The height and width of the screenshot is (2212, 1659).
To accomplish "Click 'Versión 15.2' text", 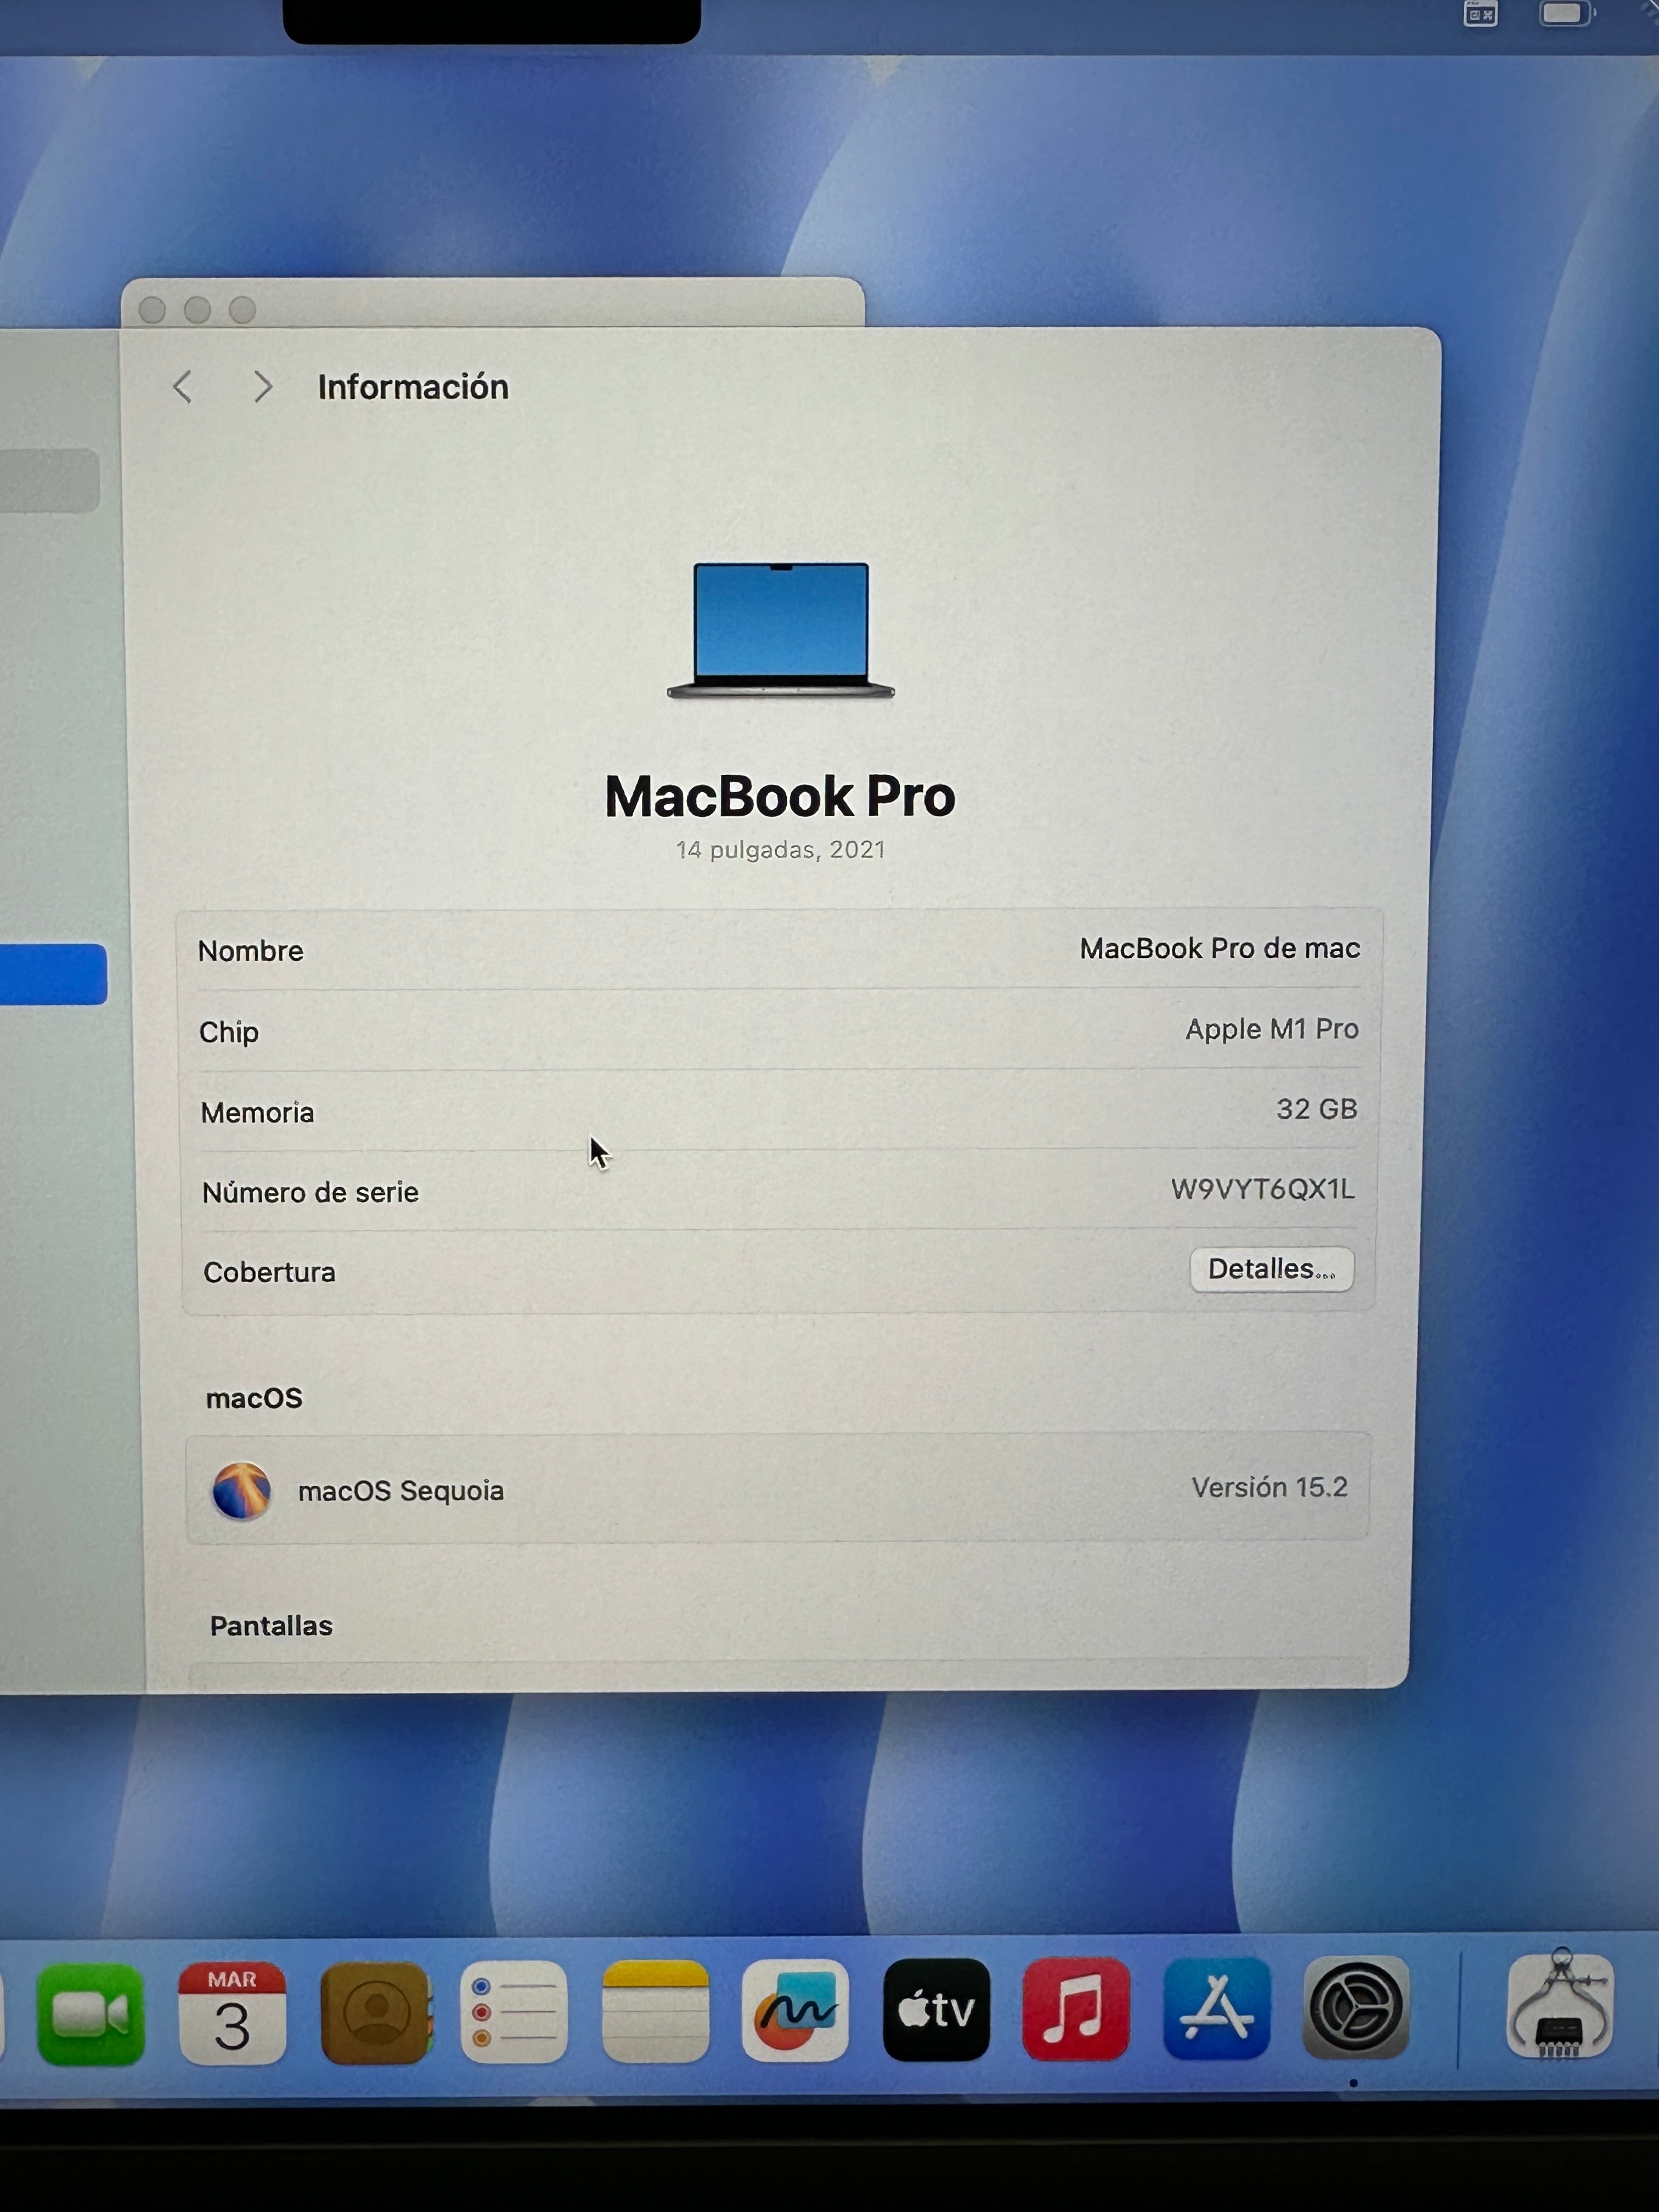I will point(1270,1487).
